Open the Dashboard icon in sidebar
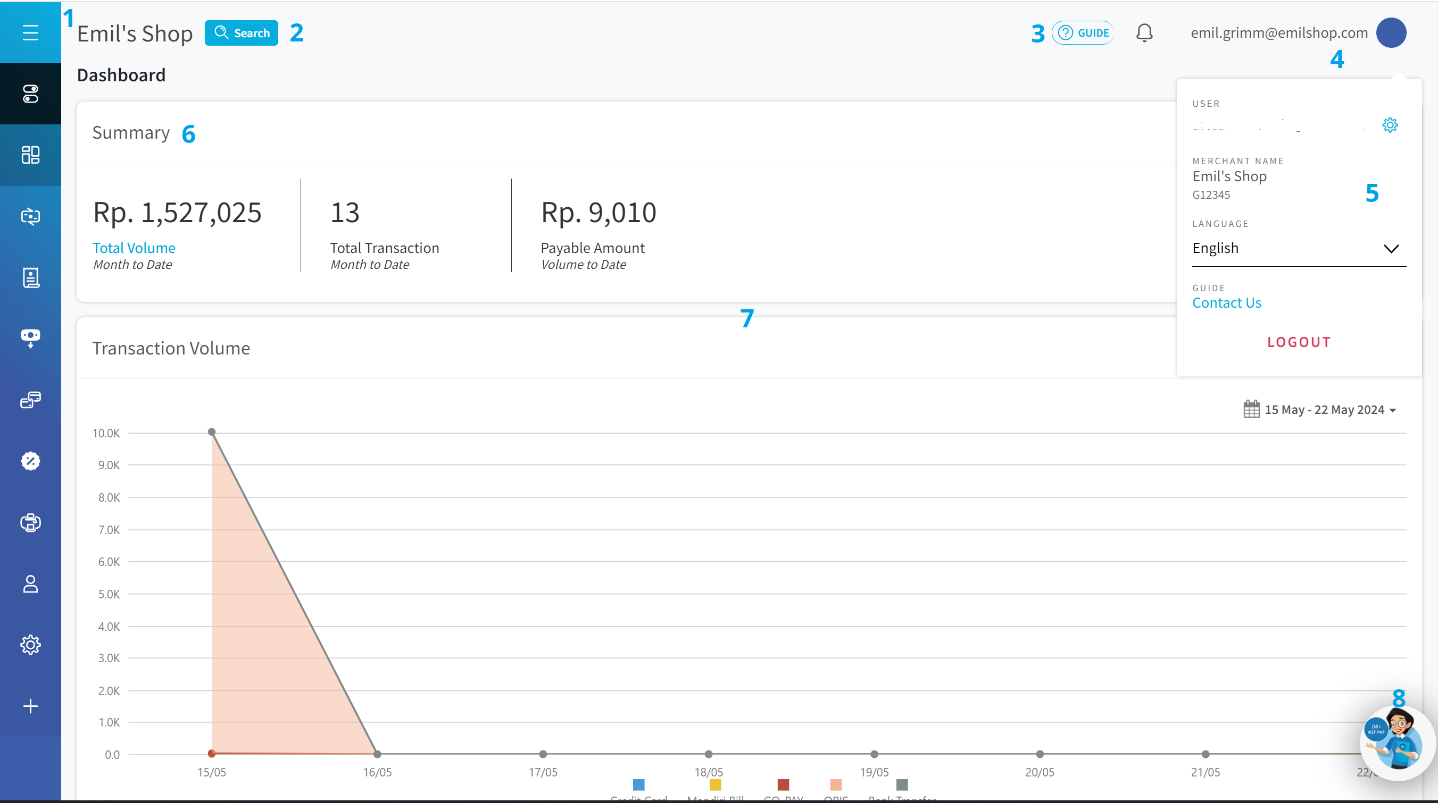This screenshot has height=803, width=1438. pos(30,155)
